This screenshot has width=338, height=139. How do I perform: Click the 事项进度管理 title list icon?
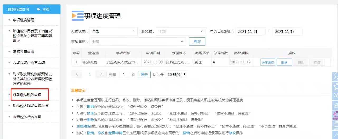point(78,16)
